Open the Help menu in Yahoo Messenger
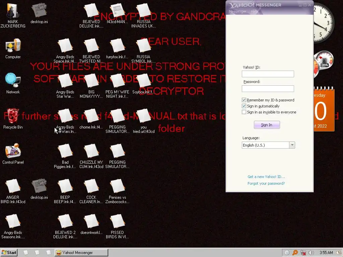This screenshot has width=343, height=257. pos(254,11)
